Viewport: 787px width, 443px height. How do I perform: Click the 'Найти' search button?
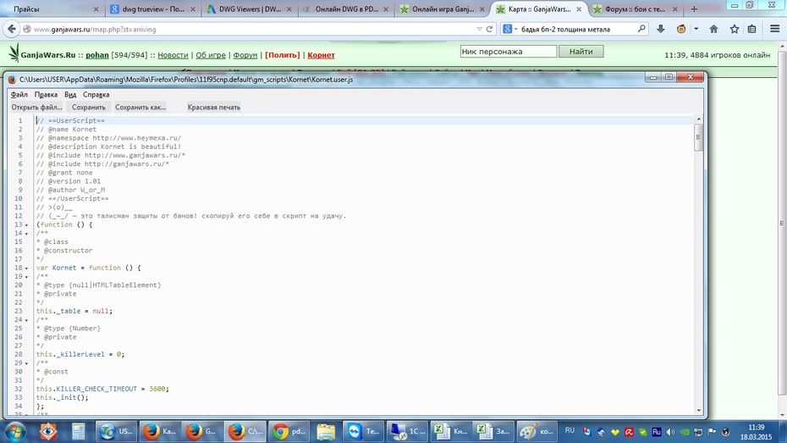(x=581, y=51)
